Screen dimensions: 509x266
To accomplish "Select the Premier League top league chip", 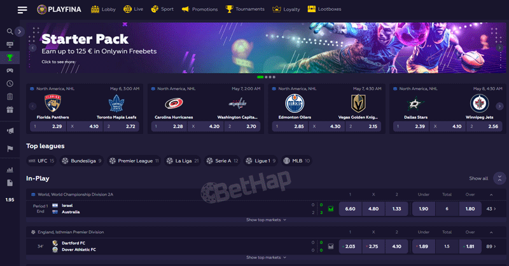I will (x=134, y=161).
